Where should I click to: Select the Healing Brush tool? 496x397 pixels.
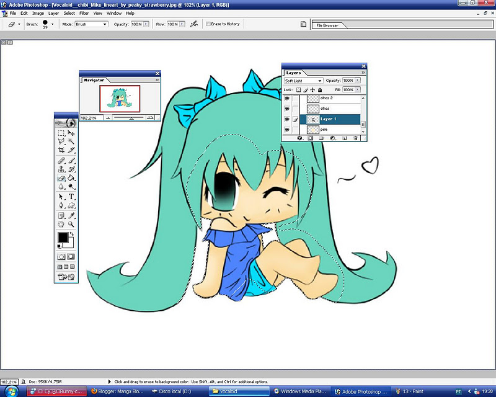(x=61, y=161)
